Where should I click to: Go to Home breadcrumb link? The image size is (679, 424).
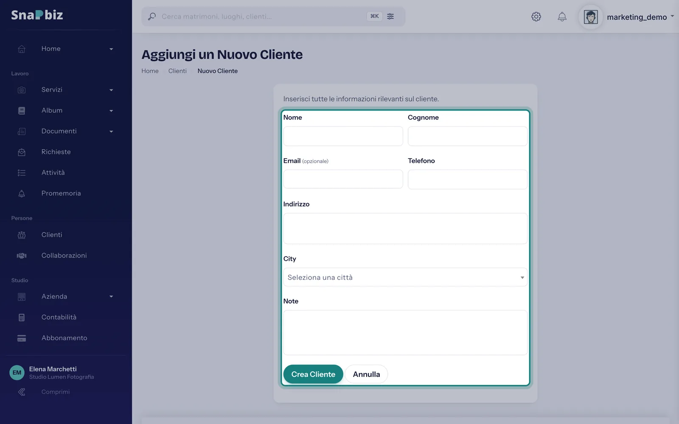click(150, 71)
